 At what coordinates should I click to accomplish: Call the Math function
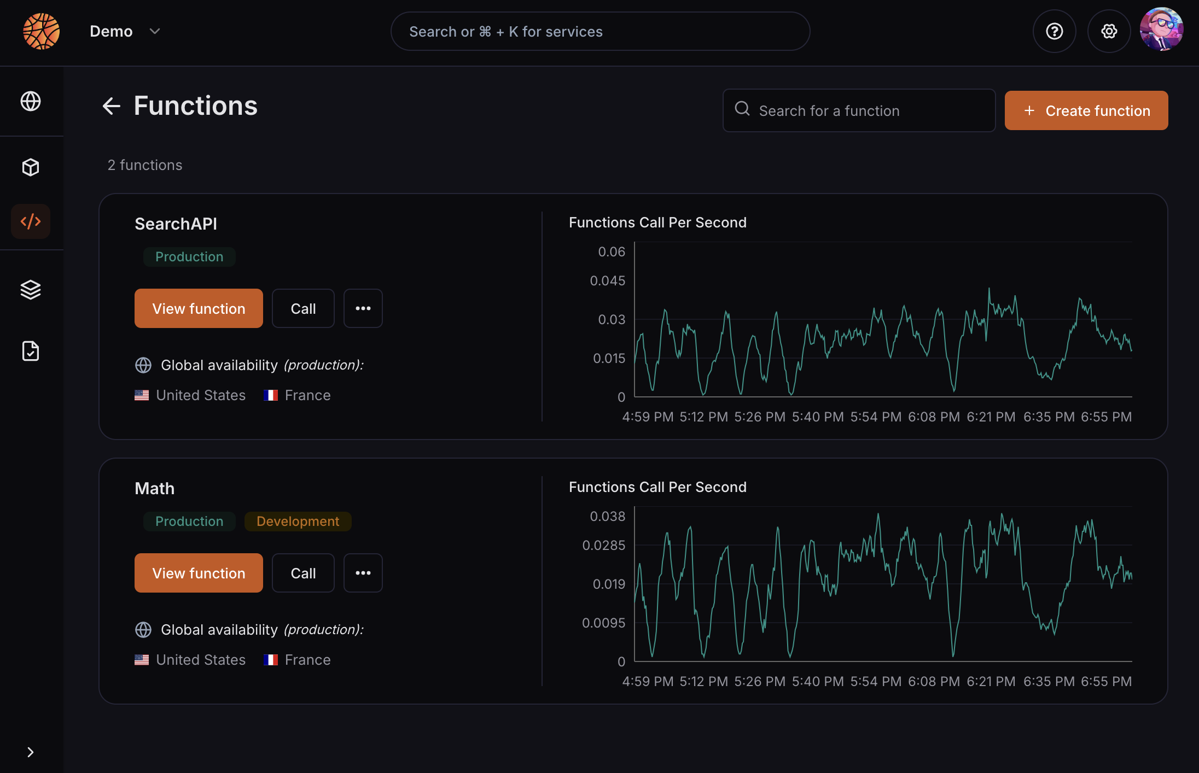click(x=303, y=573)
